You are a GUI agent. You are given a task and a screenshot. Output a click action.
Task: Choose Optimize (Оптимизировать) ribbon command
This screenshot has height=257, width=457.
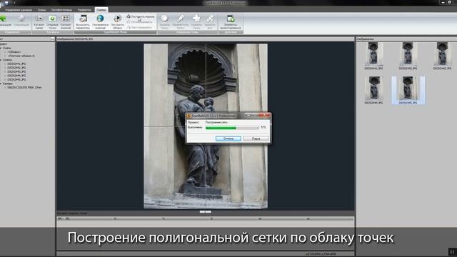(140, 22)
